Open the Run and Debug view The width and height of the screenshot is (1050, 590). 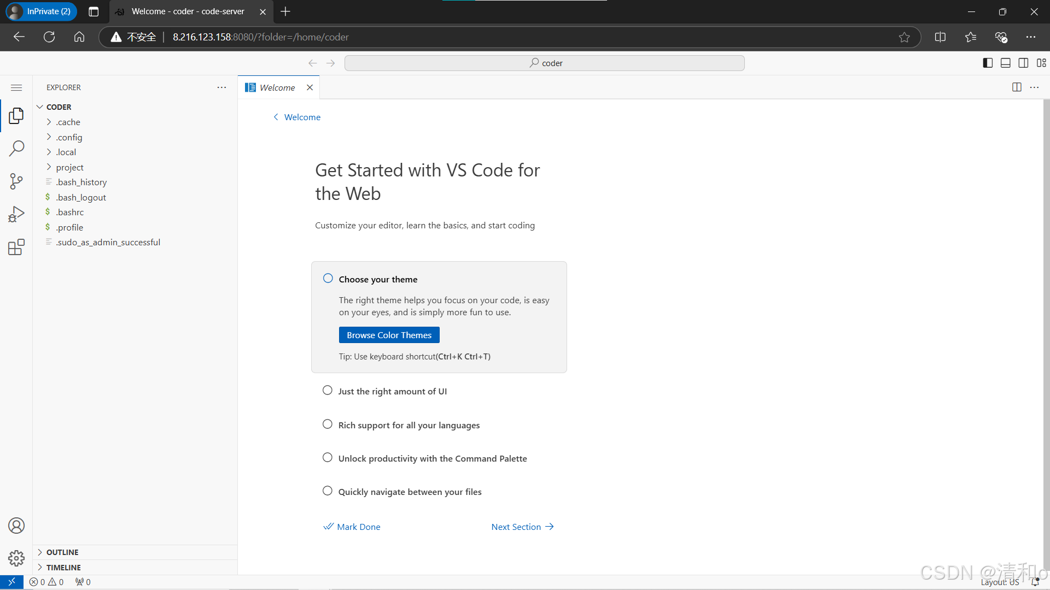(16, 214)
